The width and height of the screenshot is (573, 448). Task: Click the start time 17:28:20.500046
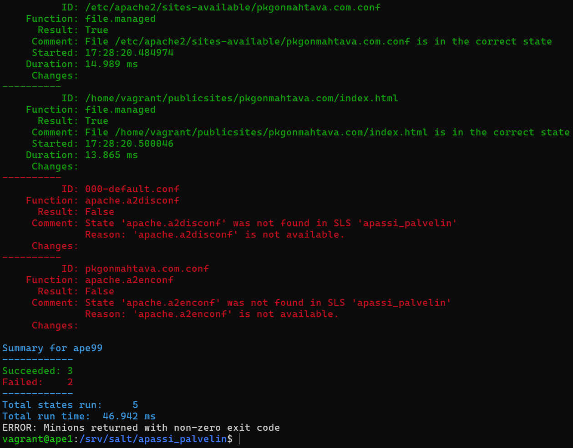coord(129,144)
